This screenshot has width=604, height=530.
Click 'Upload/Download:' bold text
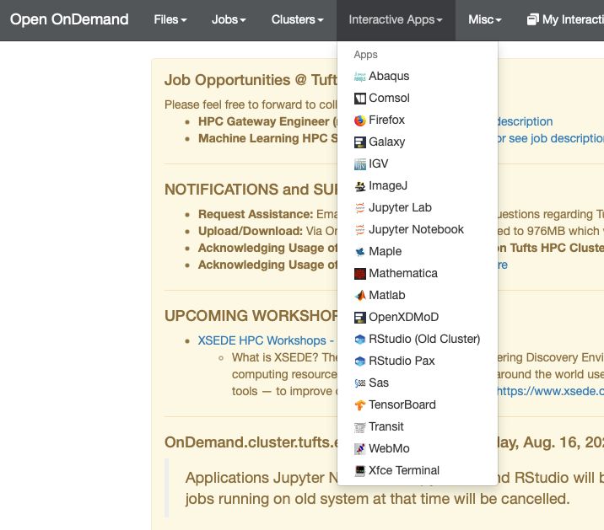tap(251, 231)
